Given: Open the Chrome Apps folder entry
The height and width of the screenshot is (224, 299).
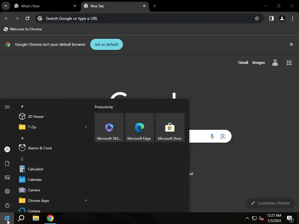Looking at the screenshot, I should click(53, 200).
